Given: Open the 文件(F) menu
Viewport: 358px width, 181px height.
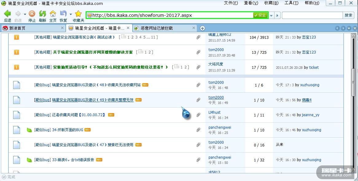Looking at the screenshot, I should coord(231,3).
